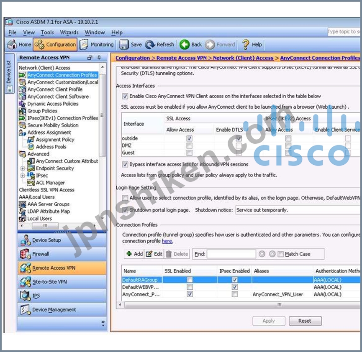The width and height of the screenshot is (362, 352).
Task: Toggle SSL Allow Access for Guest interface
Action: coord(189,153)
